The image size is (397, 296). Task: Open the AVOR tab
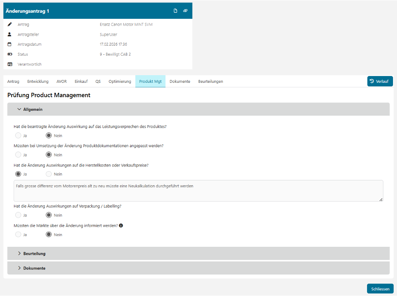click(62, 81)
